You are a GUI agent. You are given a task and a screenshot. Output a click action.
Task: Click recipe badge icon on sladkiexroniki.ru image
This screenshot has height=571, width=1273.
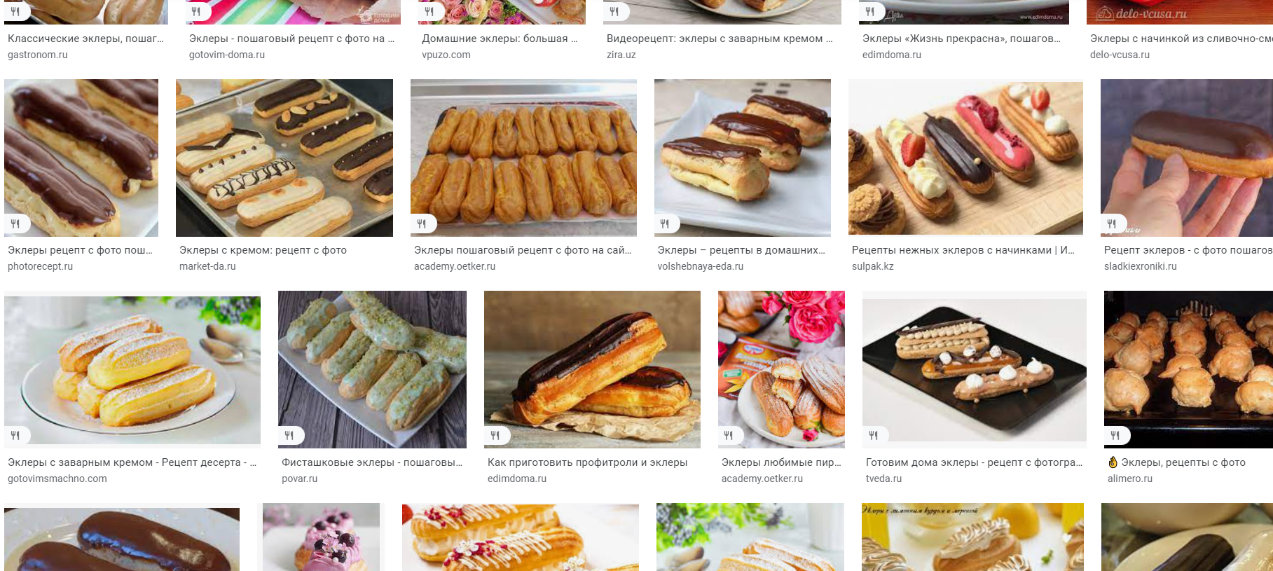click(x=1112, y=224)
